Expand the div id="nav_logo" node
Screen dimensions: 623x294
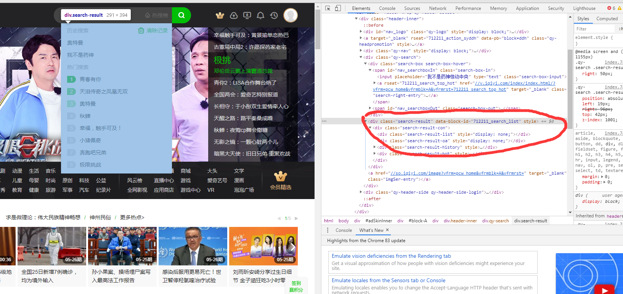[x=361, y=32]
